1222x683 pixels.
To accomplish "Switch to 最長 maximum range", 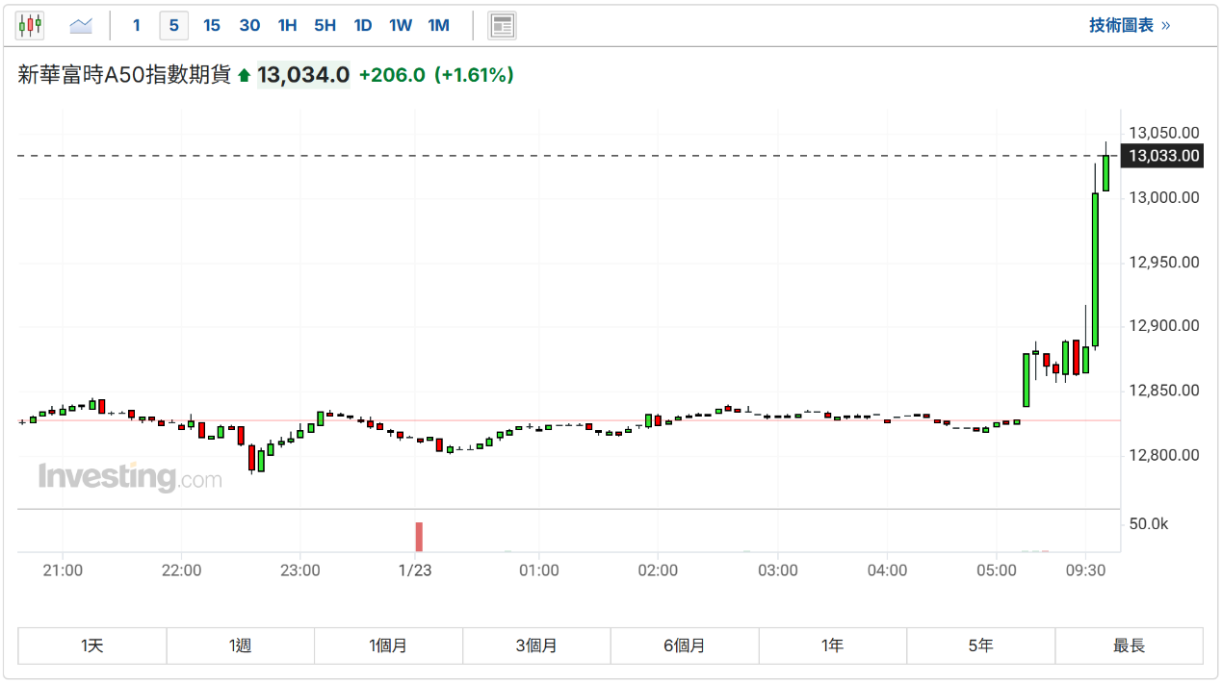I will pyautogui.click(x=1129, y=645).
